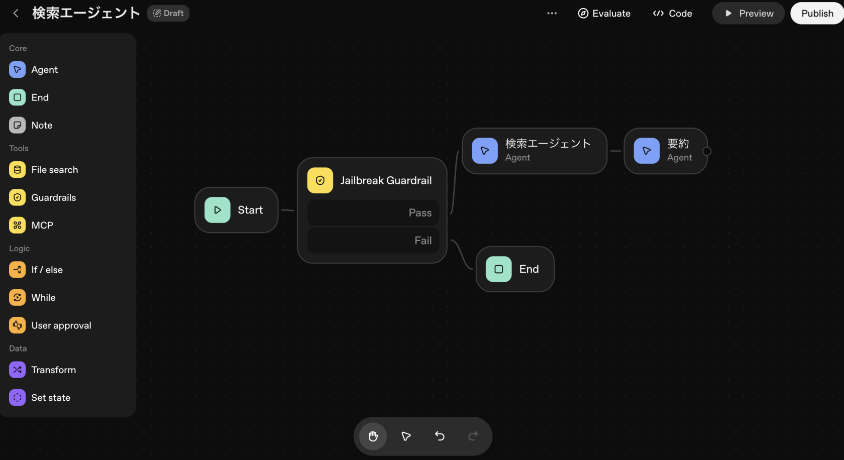Image resolution: width=844 pixels, height=460 pixels.
Task: Click the output connector on 要約 node
Action: coord(707,151)
